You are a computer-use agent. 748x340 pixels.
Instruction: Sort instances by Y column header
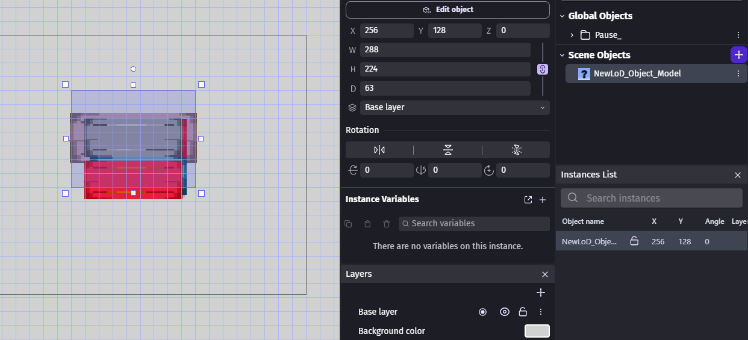click(x=681, y=221)
